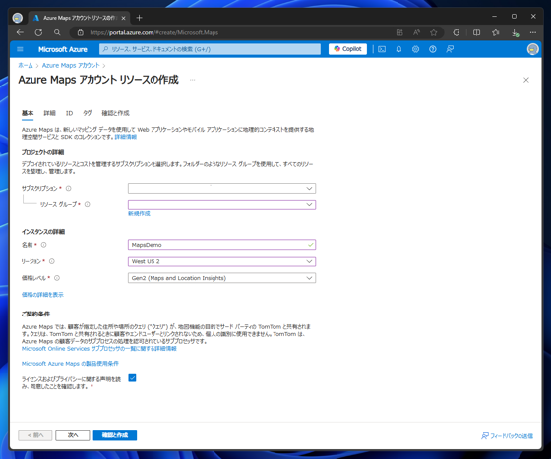Open the help question mark icon

[433, 49]
